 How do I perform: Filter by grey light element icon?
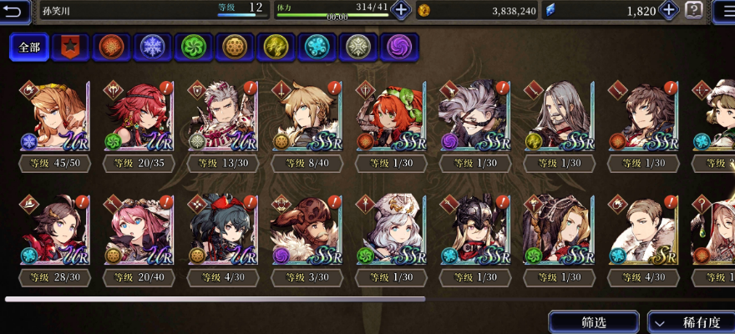pyautogui.click(x=358, y=48)
